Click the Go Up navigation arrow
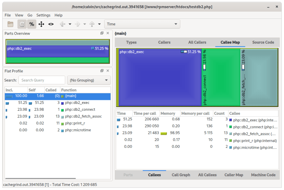Screen dimensions: 284x190 [x=92, y=24]
